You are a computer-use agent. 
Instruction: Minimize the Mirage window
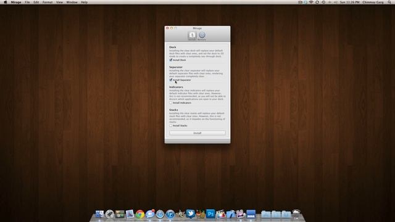click(x=172, y=28)
